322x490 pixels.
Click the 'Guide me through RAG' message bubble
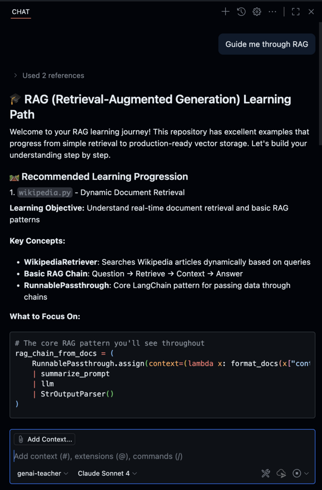coord(267,45)
